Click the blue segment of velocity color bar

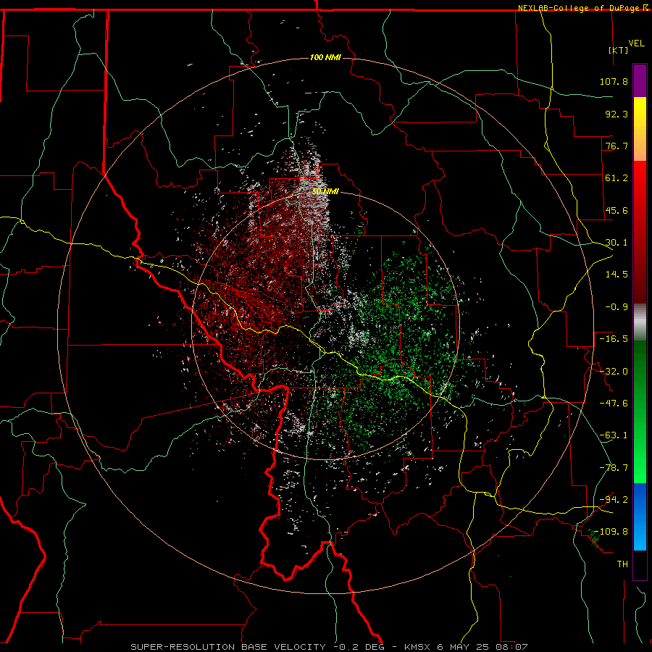click(x=640, y=517)
